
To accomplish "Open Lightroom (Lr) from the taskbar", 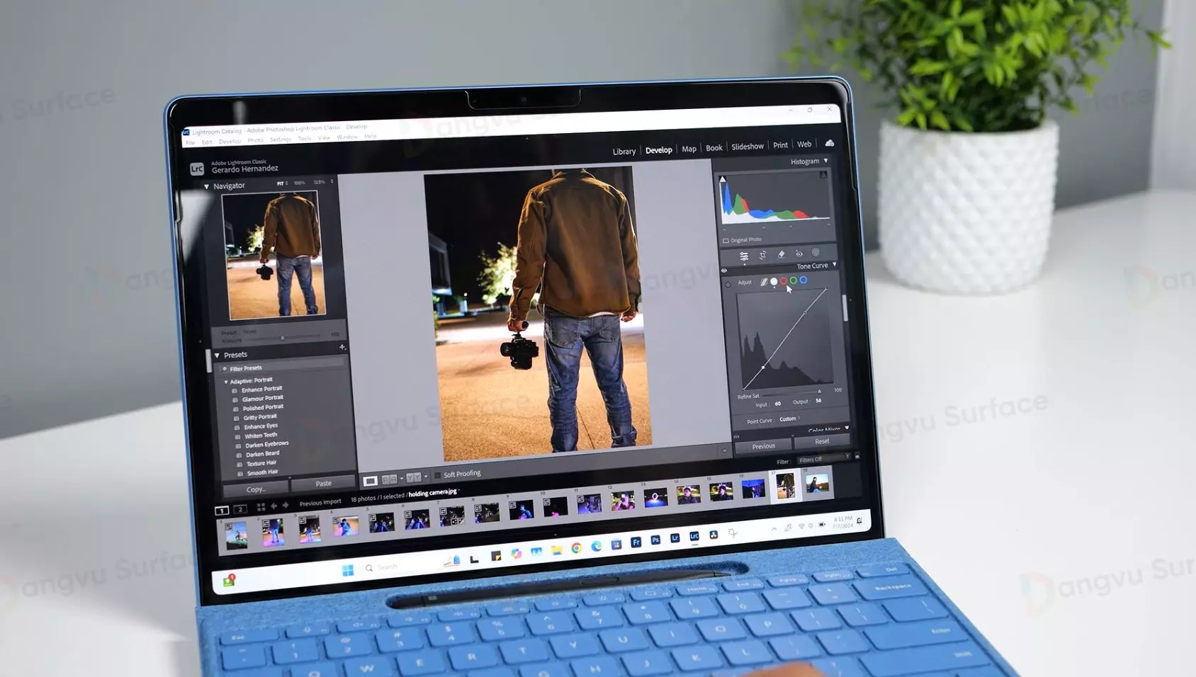I will tap(675, 538).
